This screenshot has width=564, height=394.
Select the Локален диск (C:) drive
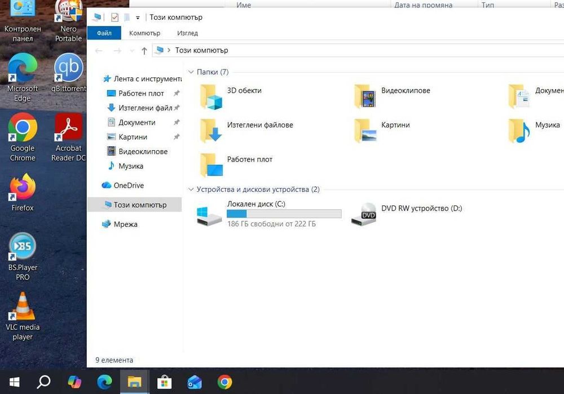pyautogui.click(x=269, y=213)
